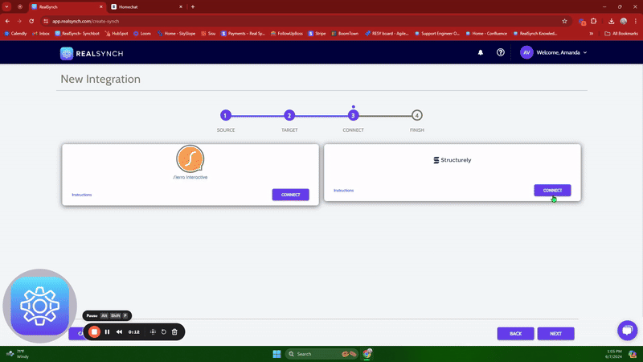This screenshot has width=643, height=362.
Task: Jump to step 4 Finish
Action: [416, 115]
